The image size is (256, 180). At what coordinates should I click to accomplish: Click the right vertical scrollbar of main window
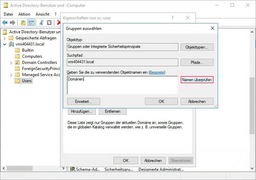(x=252, y=102)
